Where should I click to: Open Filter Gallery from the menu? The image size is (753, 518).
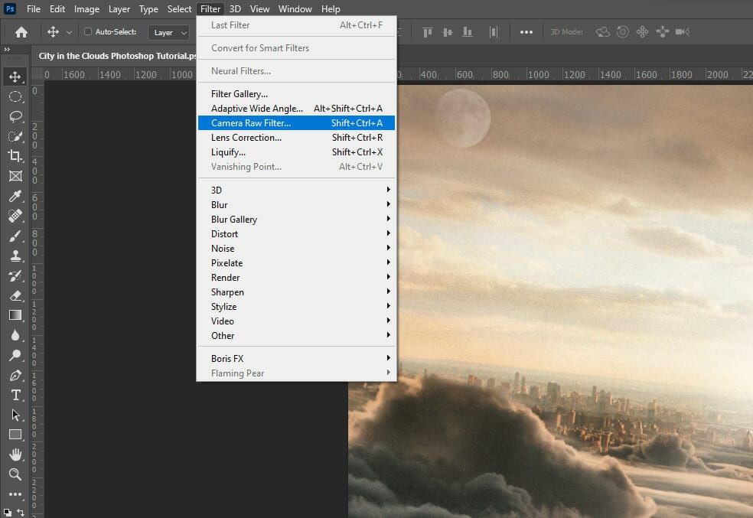[296, 94]
